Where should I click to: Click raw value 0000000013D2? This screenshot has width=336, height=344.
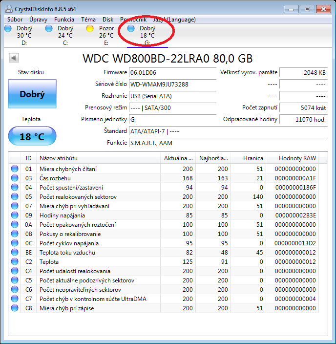tap(295, 243)
